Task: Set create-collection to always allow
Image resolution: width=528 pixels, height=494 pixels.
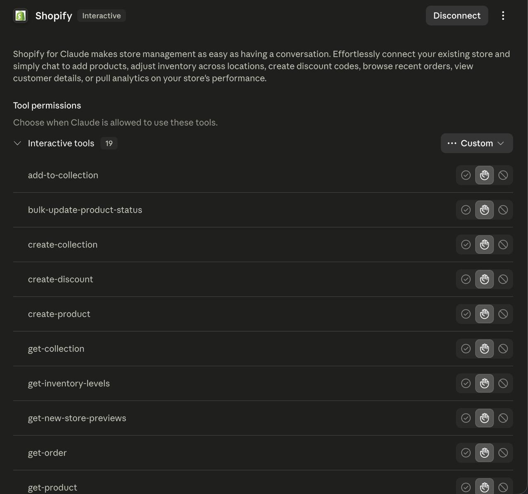Action: point(466,244)
